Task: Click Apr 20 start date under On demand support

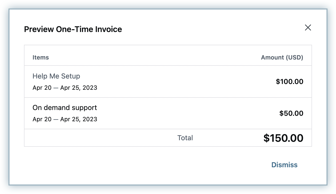Action: (x=42, y=119)
